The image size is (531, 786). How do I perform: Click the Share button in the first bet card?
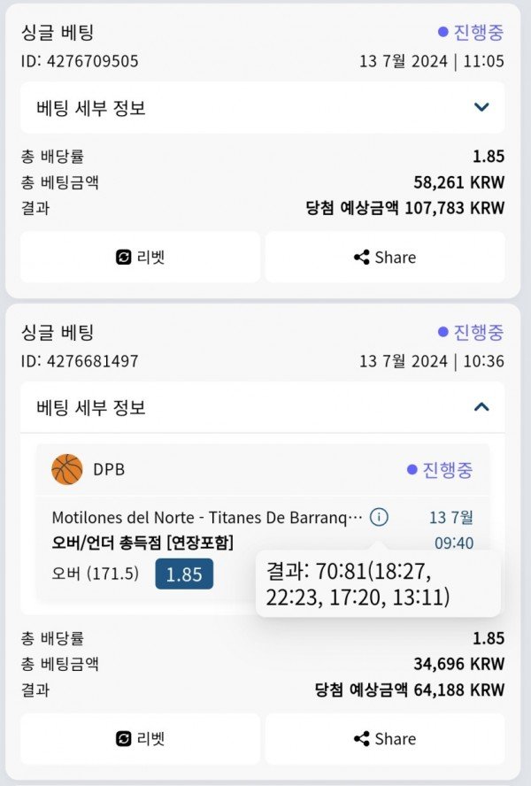385,258
